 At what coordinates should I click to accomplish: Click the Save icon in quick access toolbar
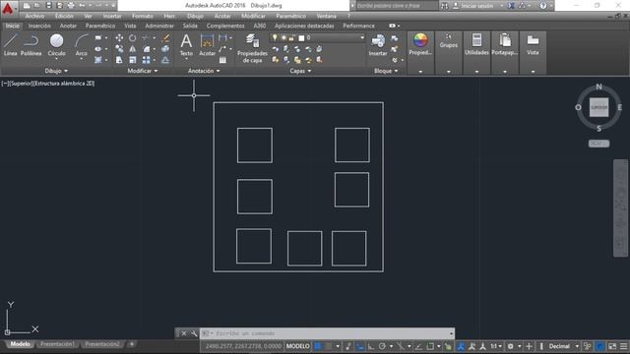(48, 5)
